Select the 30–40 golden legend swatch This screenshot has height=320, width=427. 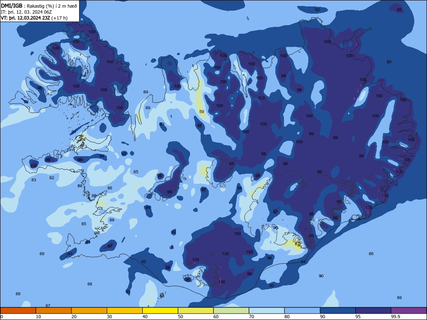(125, 311)
